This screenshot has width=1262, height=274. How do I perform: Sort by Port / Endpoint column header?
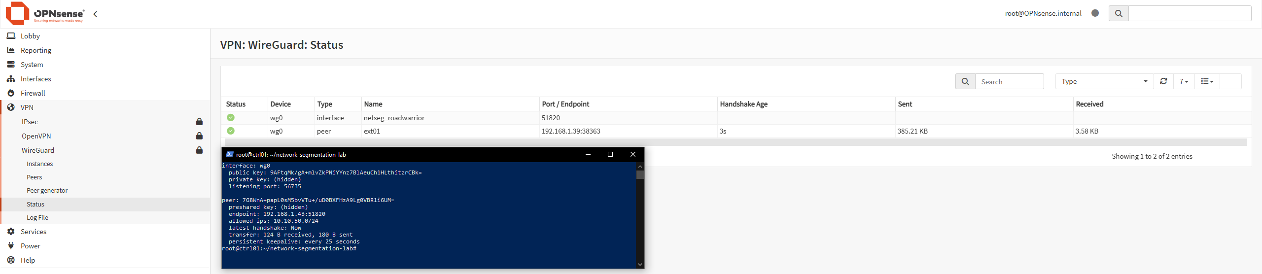[x=565, y=104]
